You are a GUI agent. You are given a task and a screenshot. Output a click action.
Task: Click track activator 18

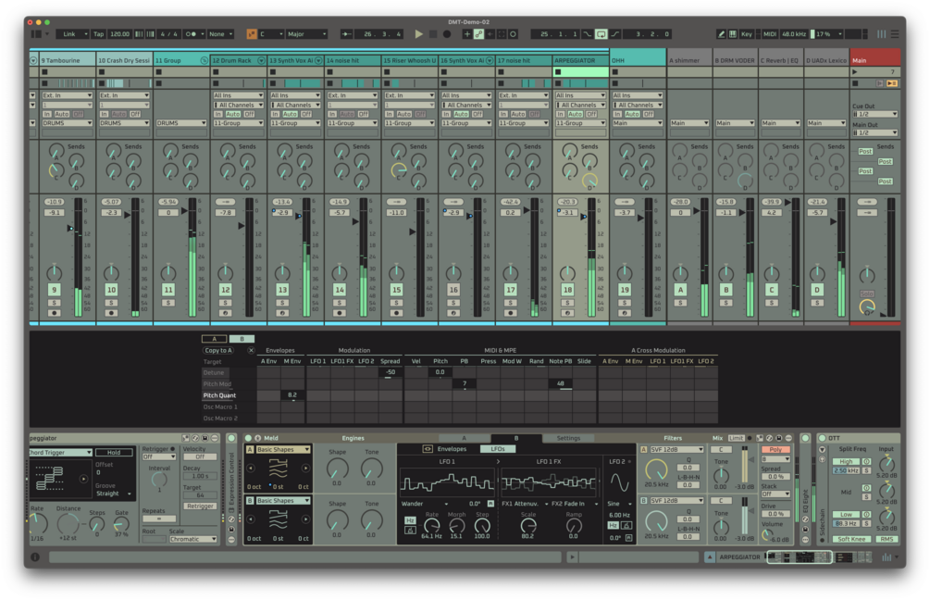pos(567,290)
